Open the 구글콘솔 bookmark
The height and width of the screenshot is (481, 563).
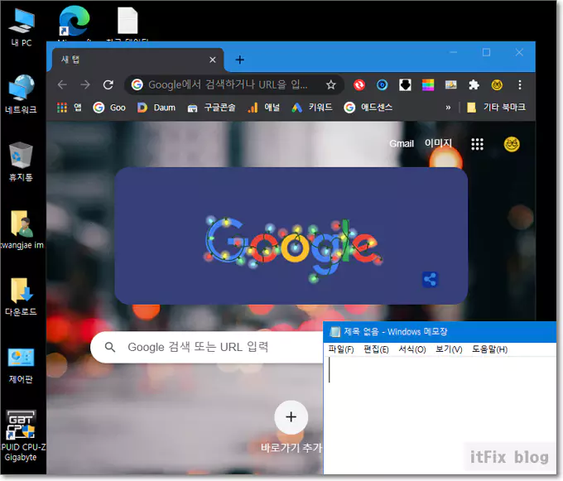point(211,108)
